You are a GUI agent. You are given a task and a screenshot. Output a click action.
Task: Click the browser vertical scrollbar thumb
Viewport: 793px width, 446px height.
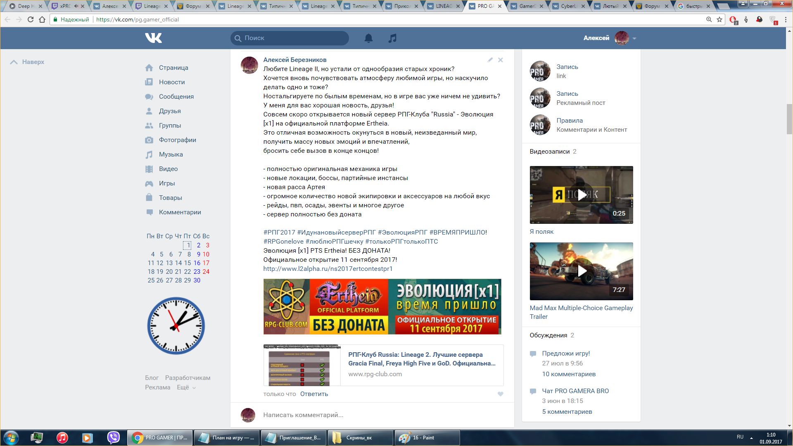(x=789, y=119)
